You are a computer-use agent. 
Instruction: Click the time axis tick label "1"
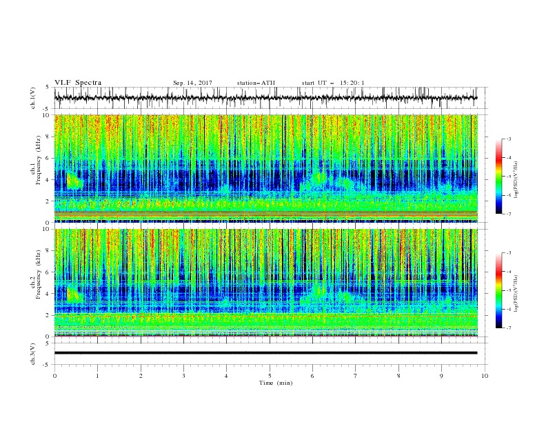[97, 376]
